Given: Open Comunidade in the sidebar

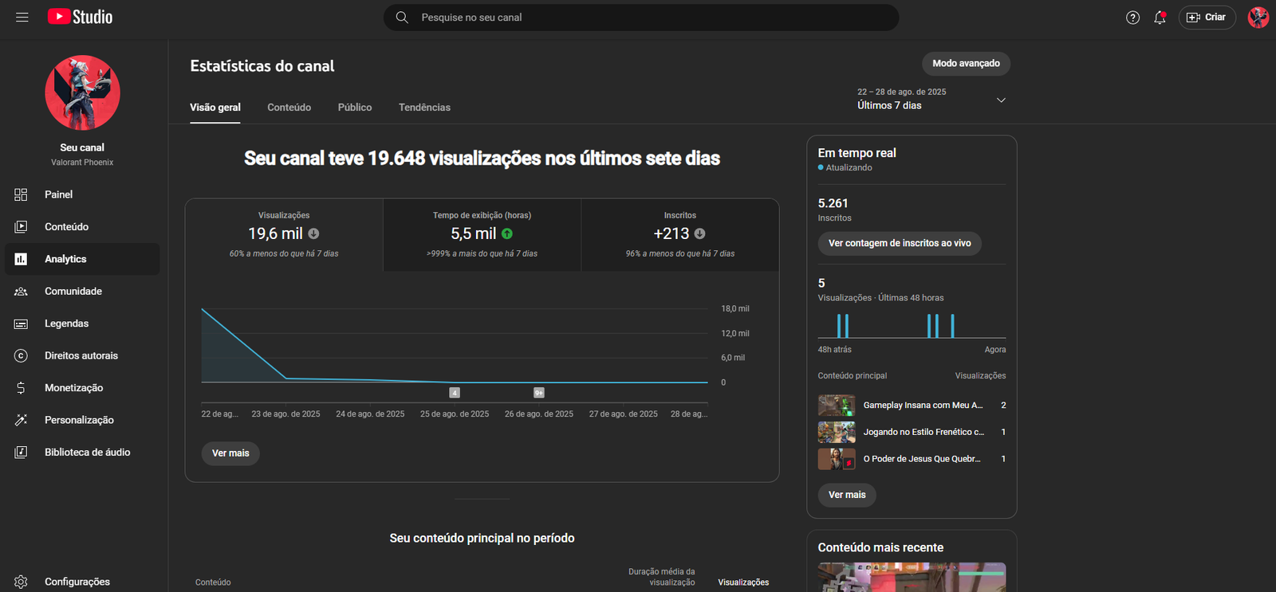Looking at the screenshot, I should coord(82,292).
